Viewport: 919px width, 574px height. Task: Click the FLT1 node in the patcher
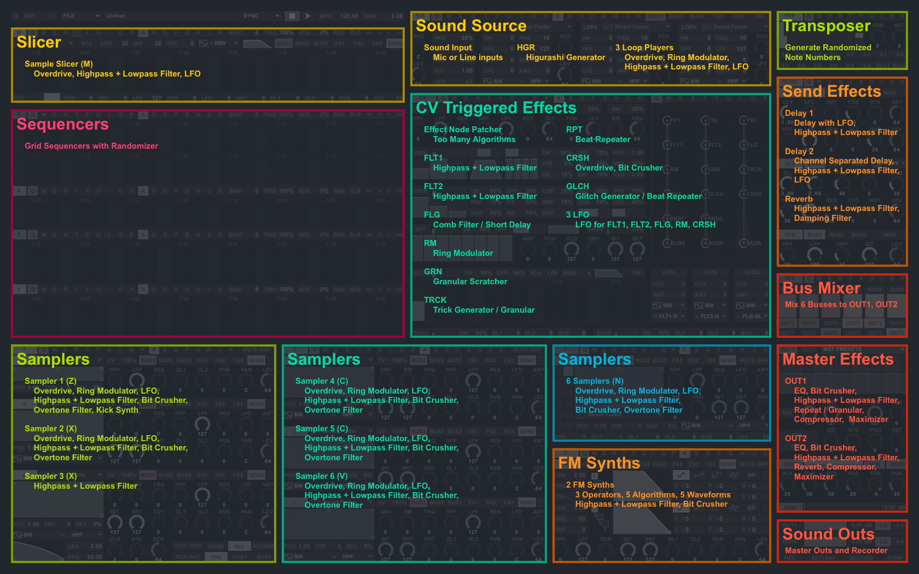click(x=667, y=145)
